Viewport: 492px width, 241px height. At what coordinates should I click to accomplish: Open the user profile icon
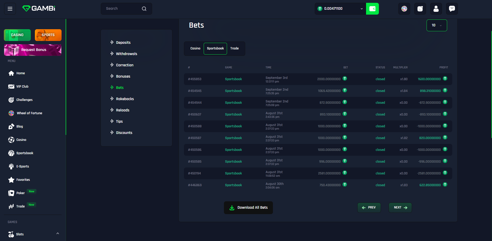(x=436, y=9)
